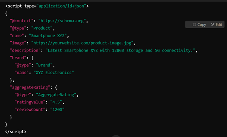
Task: Click the "aggregateRating" key
Action: (x=30, y=87)
